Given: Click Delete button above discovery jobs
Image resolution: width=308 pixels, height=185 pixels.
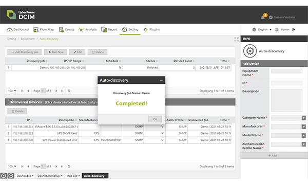Looking at the screenshot, I should pos(98,52).
